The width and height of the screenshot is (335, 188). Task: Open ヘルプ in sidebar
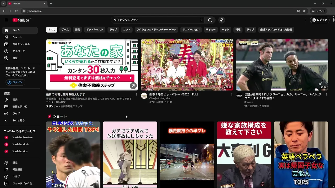click(20, 177)
